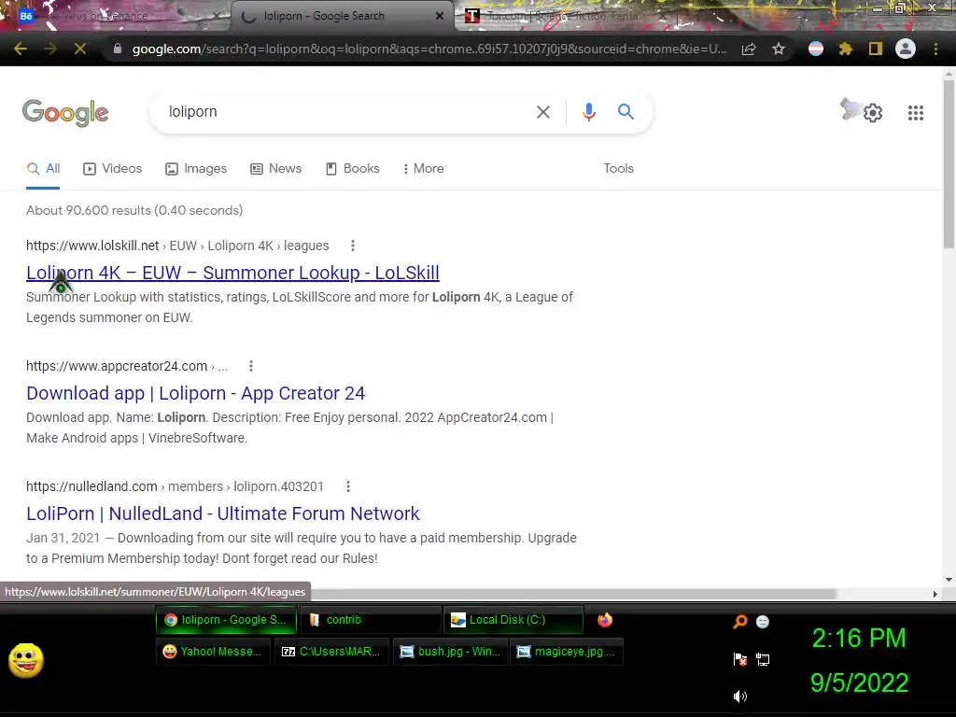Switch to the News results tab
The width and height of the screenshot is (956, 717).
[276, 168]
